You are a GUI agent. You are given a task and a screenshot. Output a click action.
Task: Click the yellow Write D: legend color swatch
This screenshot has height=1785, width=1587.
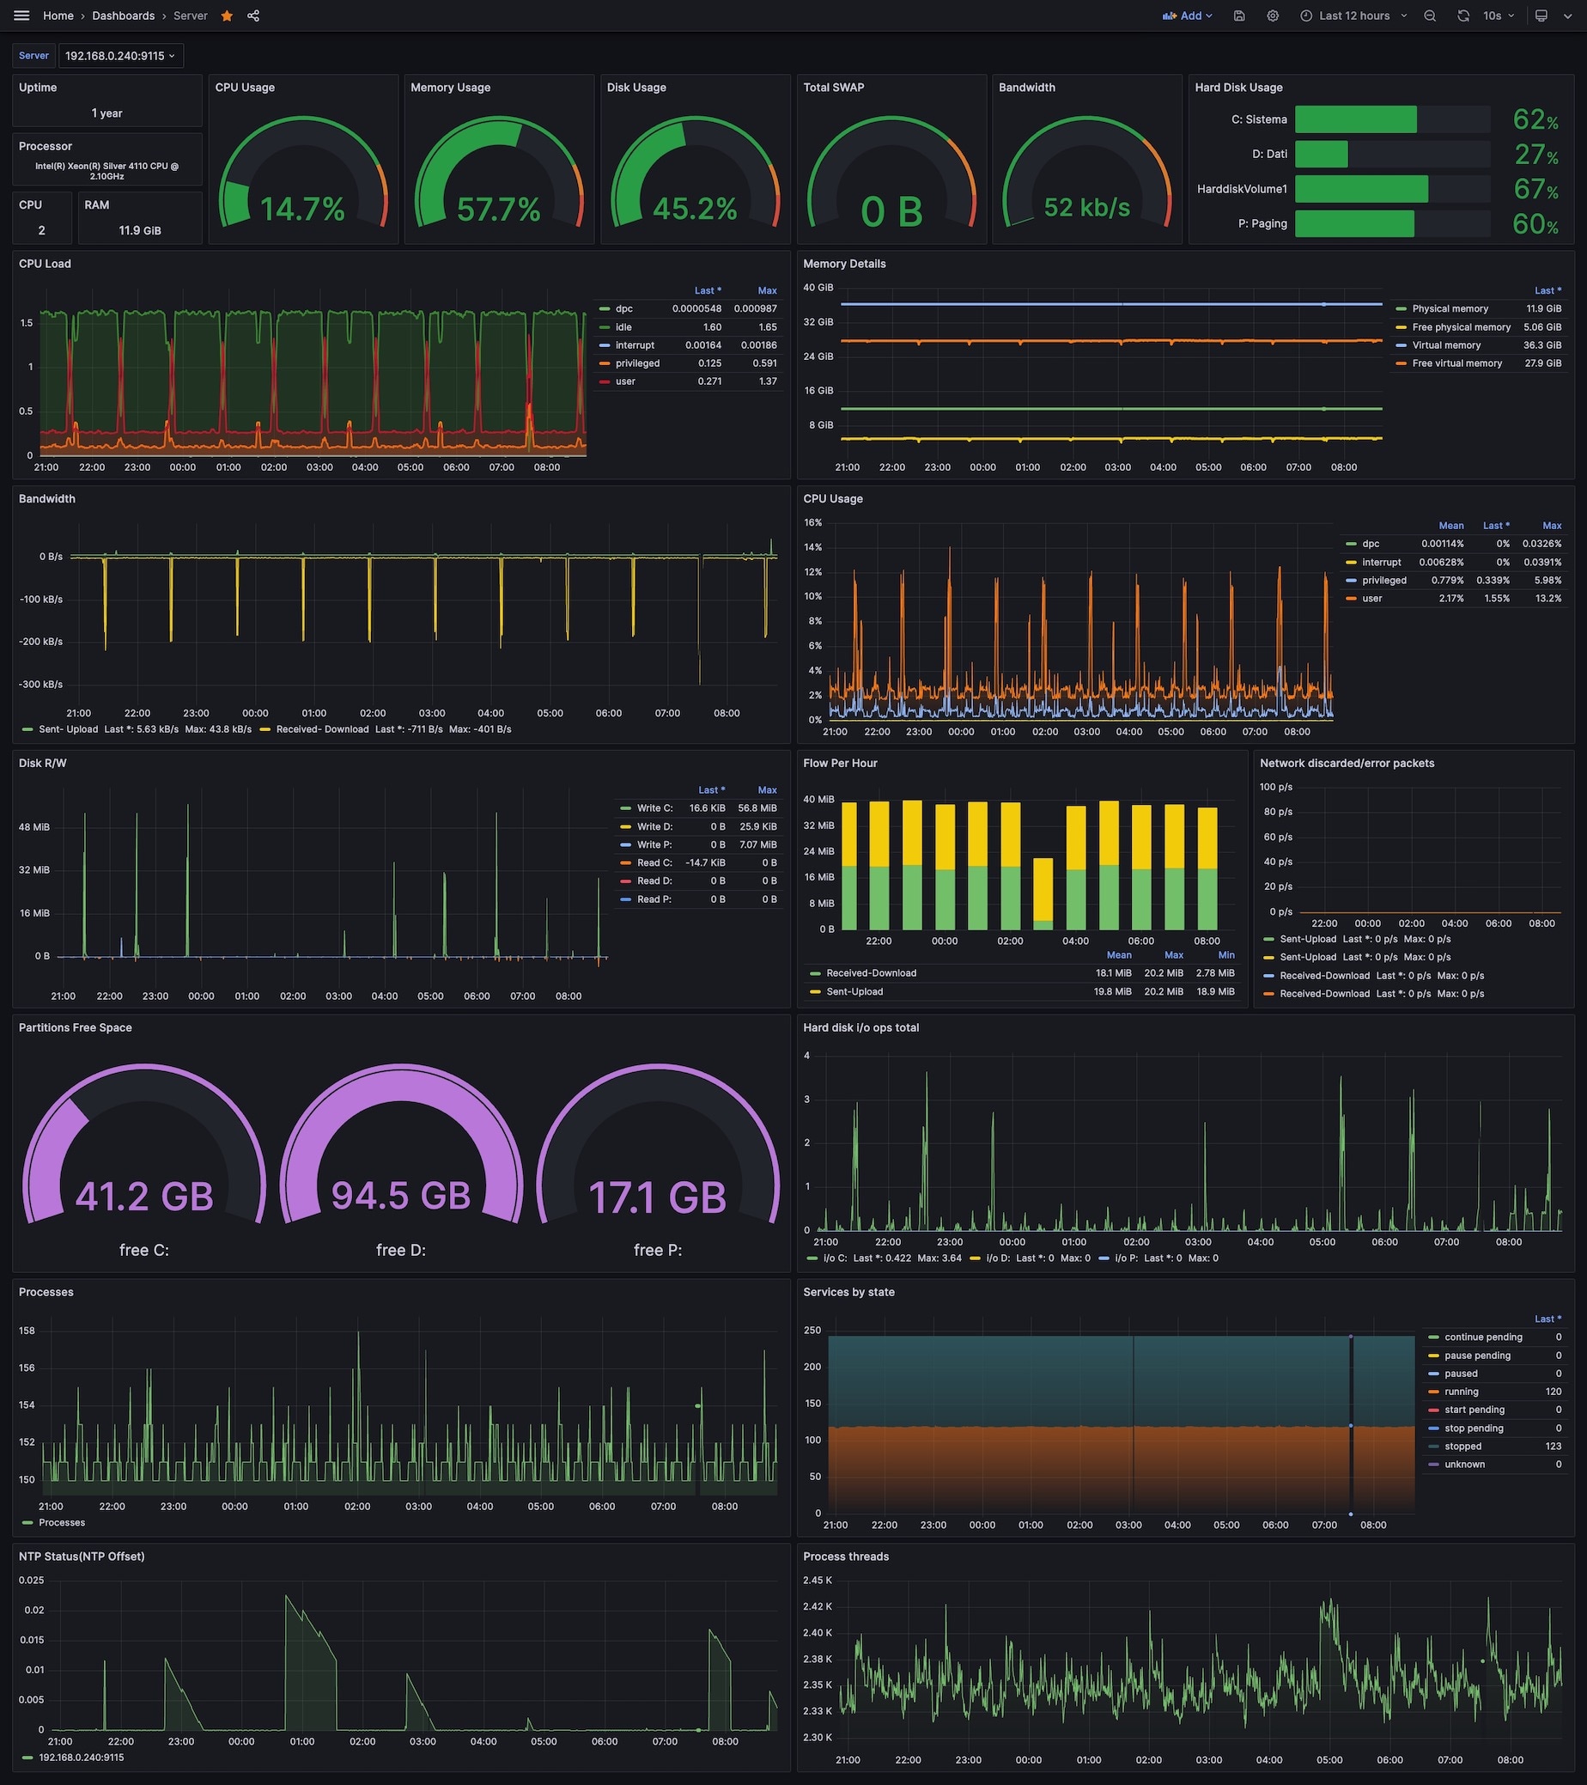[x=625, y=826]
